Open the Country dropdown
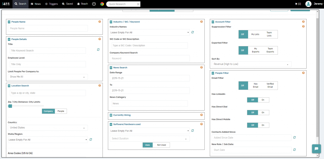Image resolution: width=324 pixels, height=159 pixels. point(48,128)
